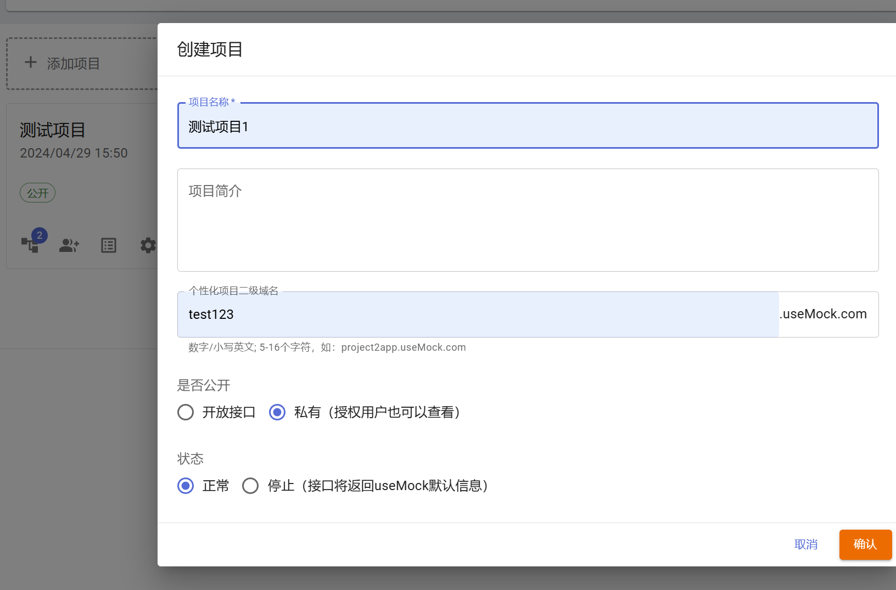Image resolution: width=896 pixels, height=590 pixels.
Task: Keep status on 正常 radio option
Action: (x=186, y=485)
